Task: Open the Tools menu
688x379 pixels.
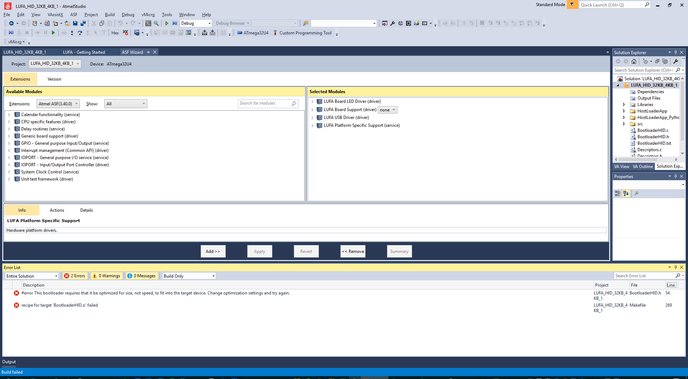Action: pos(167,15)
